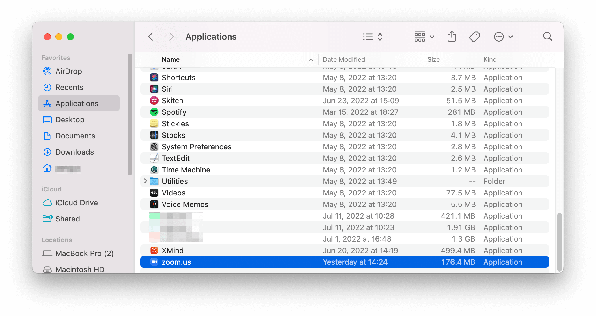Sort by the Name column header
Image resolution: width=596 pixels, height=316 pixels.
(x=171, y=59)
